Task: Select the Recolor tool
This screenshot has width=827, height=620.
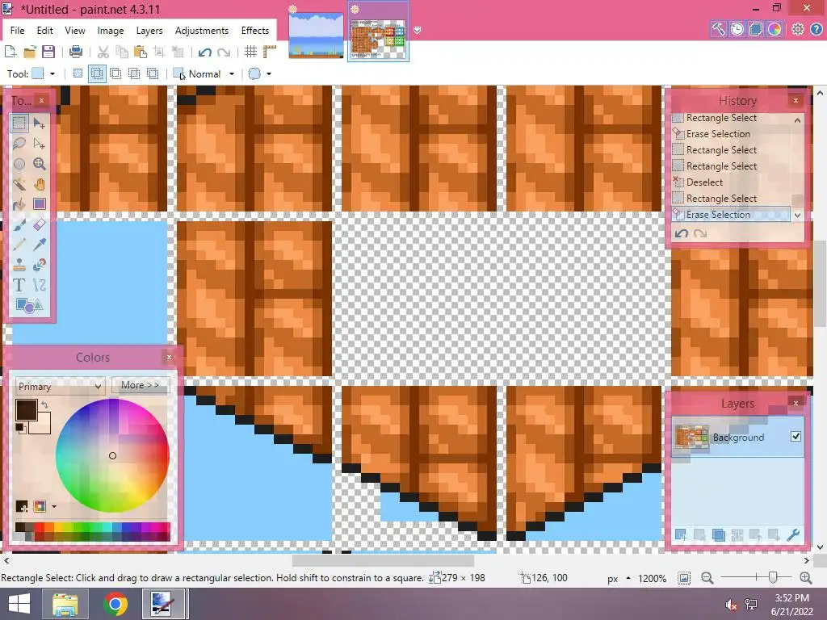Action: [40, 265]
